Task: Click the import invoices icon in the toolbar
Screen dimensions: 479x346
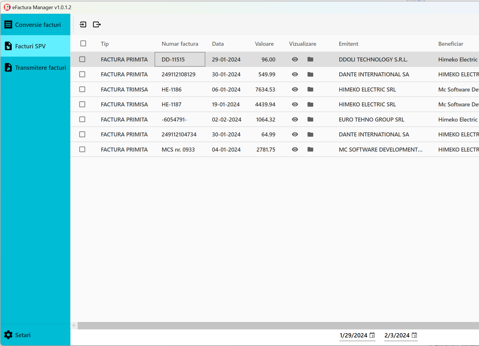Action: (83, 25)
